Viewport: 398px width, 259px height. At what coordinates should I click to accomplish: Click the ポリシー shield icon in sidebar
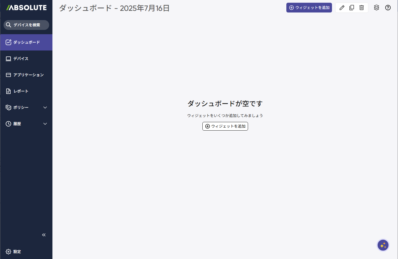(x=8, y=108)
